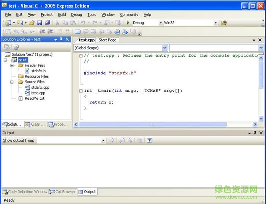Click the Open File folder icon
The width and height of the screenshot is (266, 204).
[32, 23]
